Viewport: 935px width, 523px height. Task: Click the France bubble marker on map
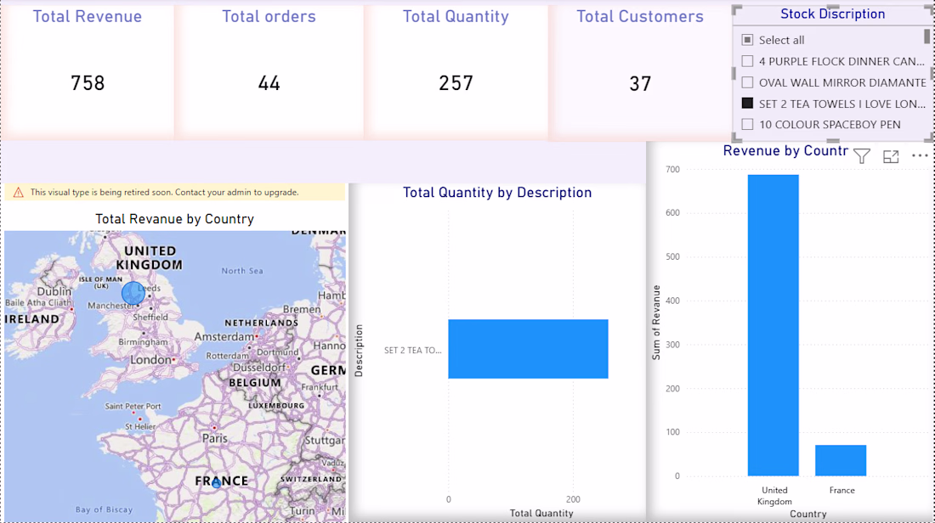217,483
